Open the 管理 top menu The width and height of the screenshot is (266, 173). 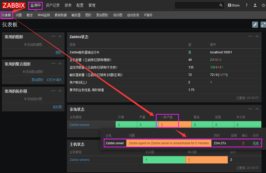(x=92, y=5)
